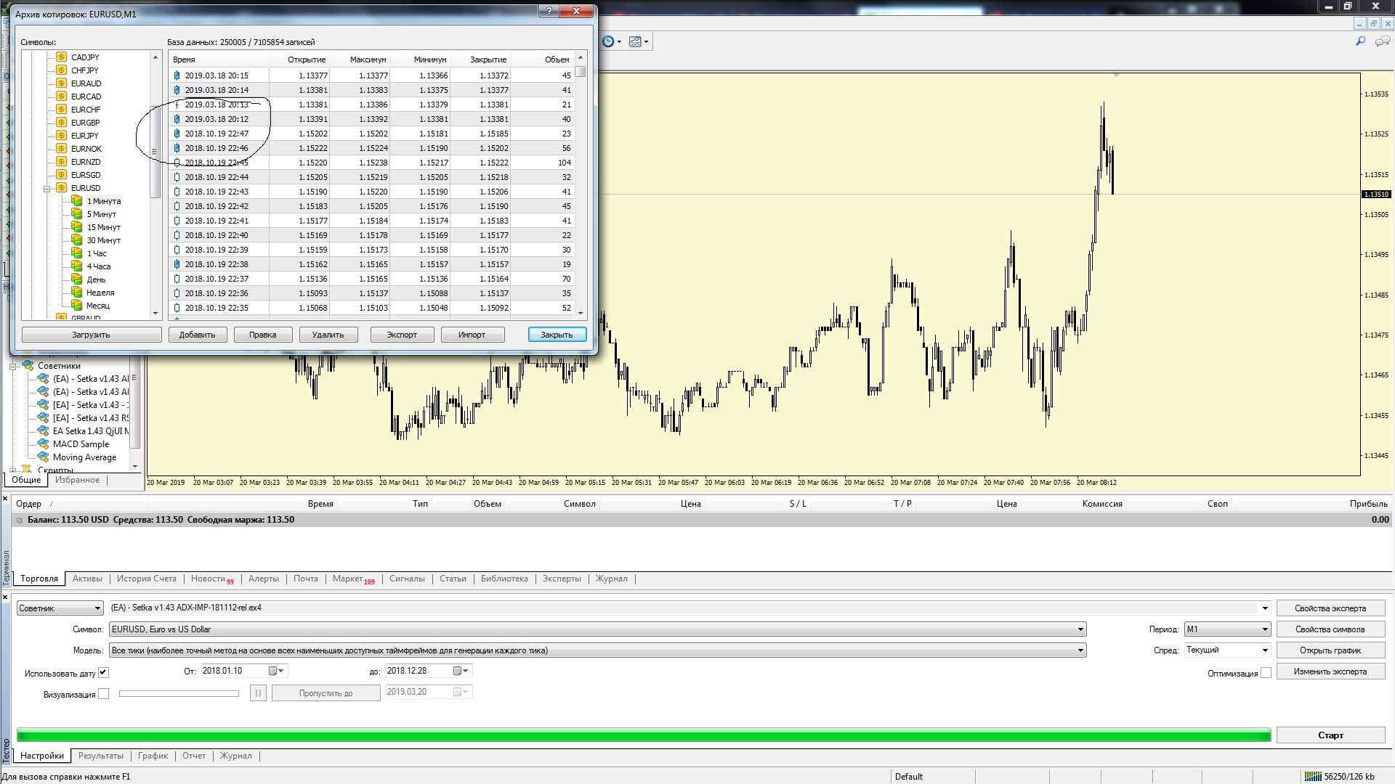Open the chat bubbles icon

coord(1383,41)
